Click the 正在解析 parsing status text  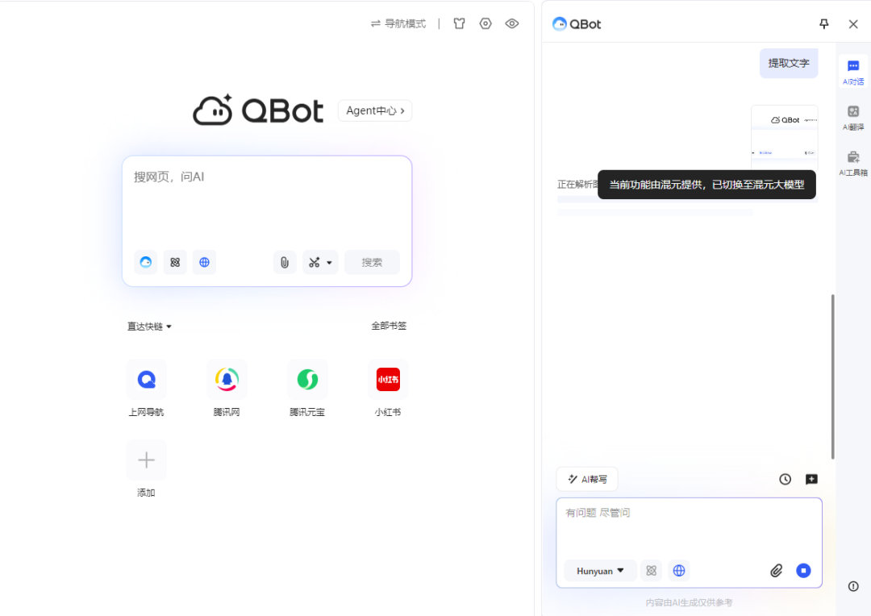click(577, 185)
